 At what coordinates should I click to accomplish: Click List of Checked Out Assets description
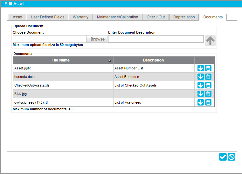pyautogui.click(x=135, y=85)
